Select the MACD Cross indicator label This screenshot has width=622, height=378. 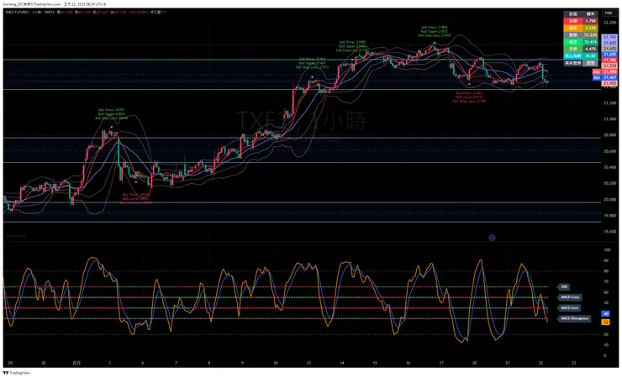pos(570,297)
